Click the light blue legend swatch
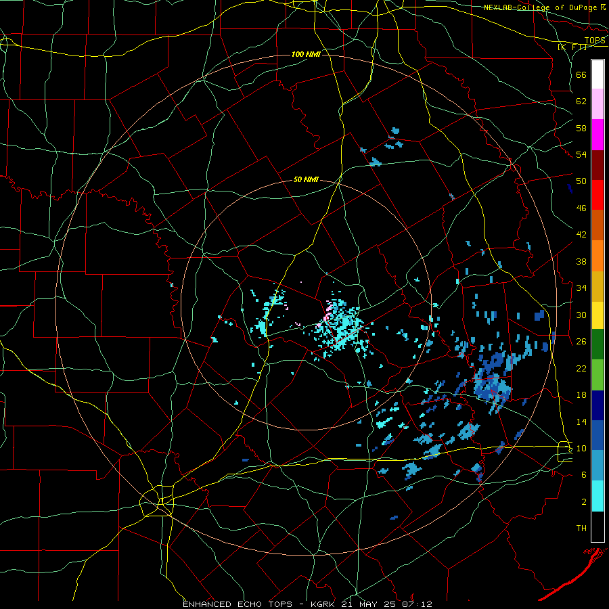This screenshot has width=609, height=609. pyautogui.click(x=597, y=466)
